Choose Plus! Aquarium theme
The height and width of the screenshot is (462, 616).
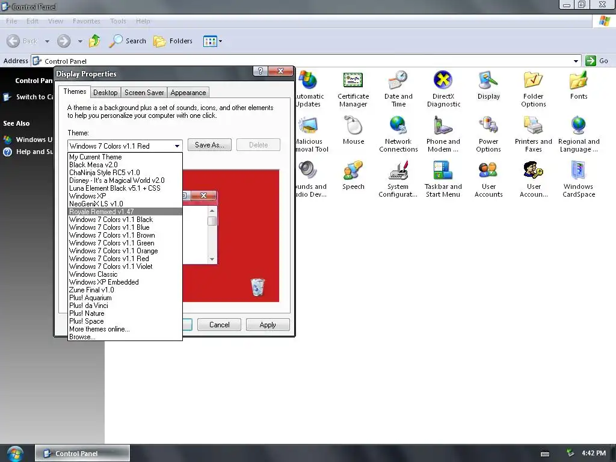[x=125, y=298]
